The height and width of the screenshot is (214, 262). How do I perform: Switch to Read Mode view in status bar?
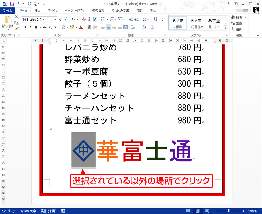188,211
